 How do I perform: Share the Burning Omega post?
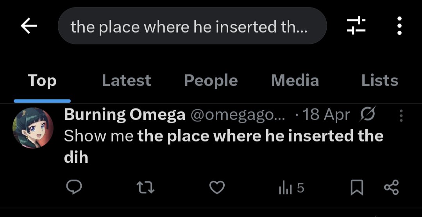coord(391,187)
